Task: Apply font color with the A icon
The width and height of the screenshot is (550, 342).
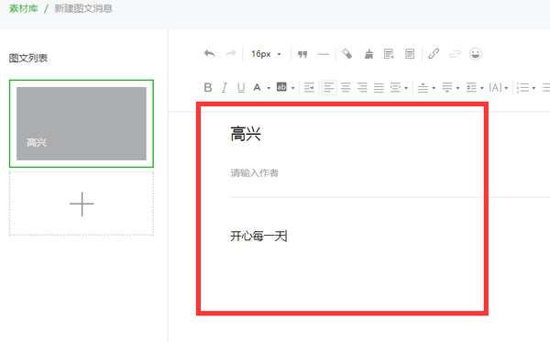Action: (x=257, y=87)
